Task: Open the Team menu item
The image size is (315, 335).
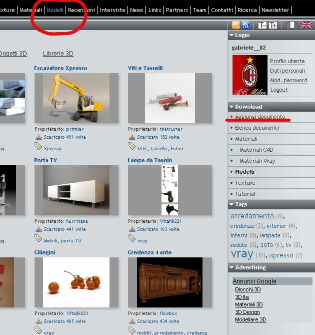Action: tap(199, 10)
